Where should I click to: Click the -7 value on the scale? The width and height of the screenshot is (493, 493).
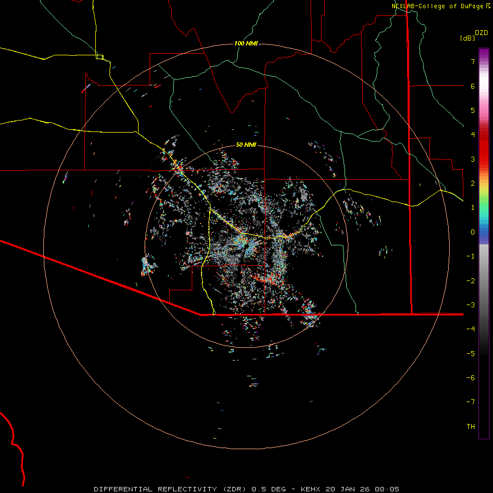[x=471, y=402]
